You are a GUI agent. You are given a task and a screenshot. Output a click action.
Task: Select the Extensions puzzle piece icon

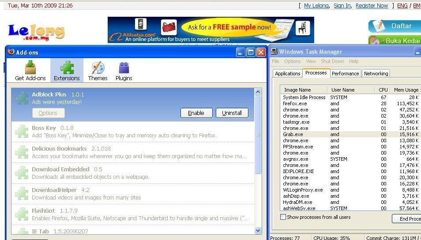[x=67, y=68]
